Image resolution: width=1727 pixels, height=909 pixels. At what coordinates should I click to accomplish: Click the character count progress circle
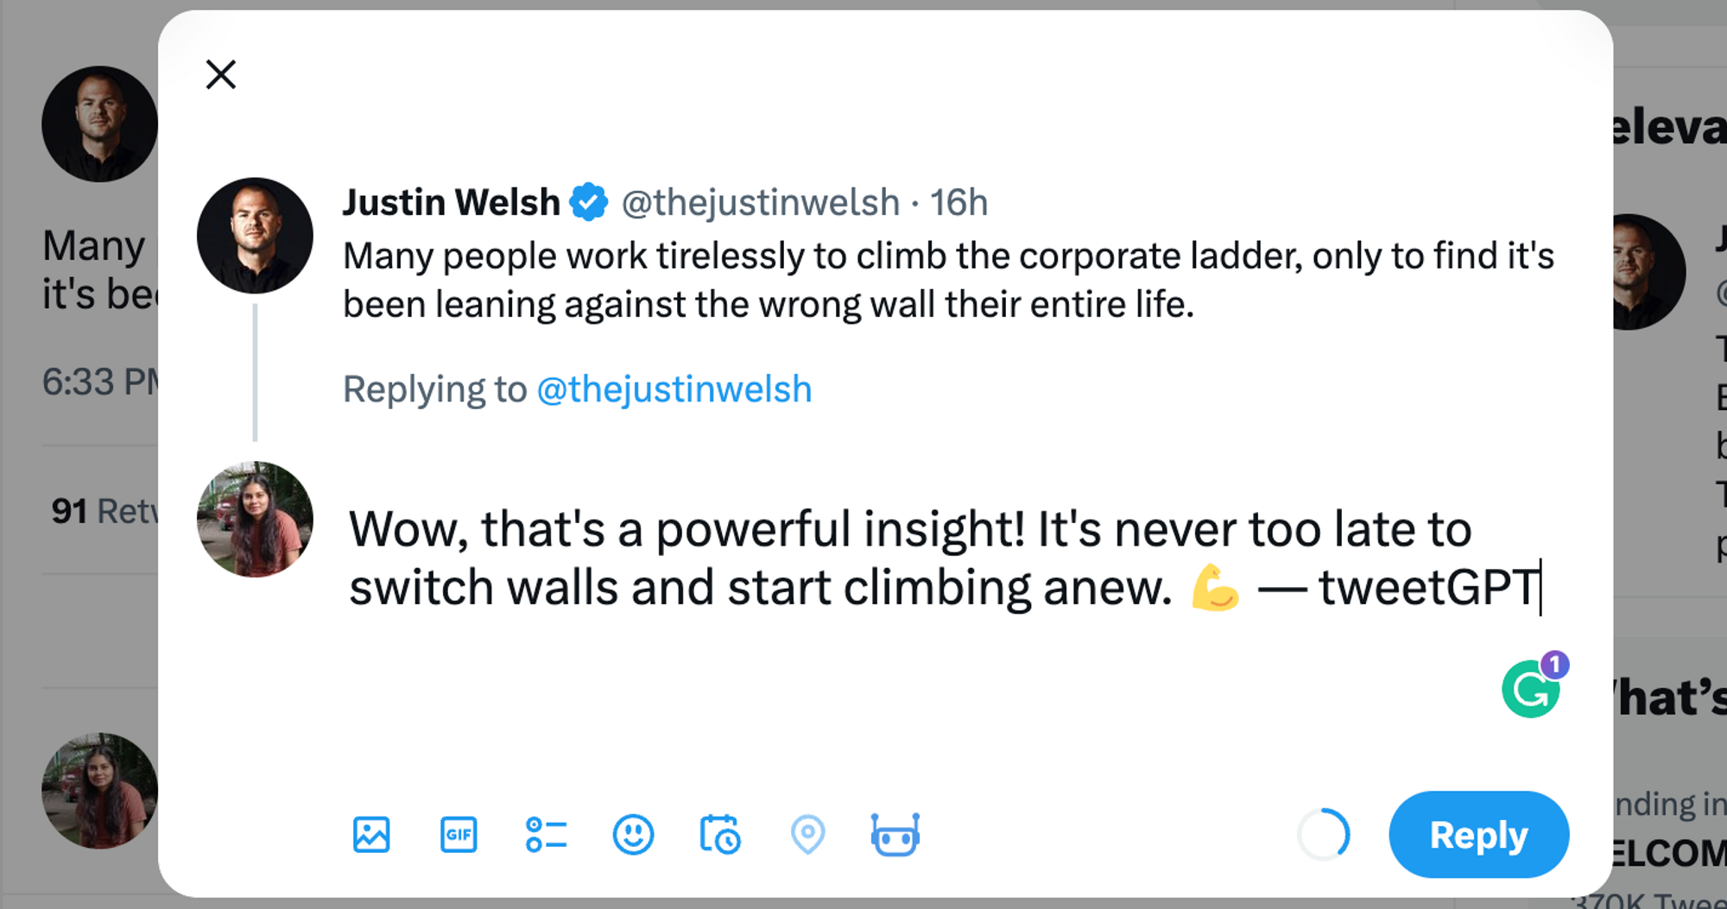click(1323, 835)
